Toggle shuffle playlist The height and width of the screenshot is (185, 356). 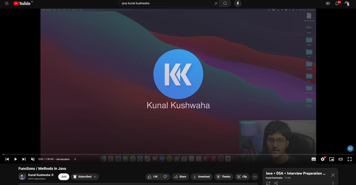pos(276,183)
